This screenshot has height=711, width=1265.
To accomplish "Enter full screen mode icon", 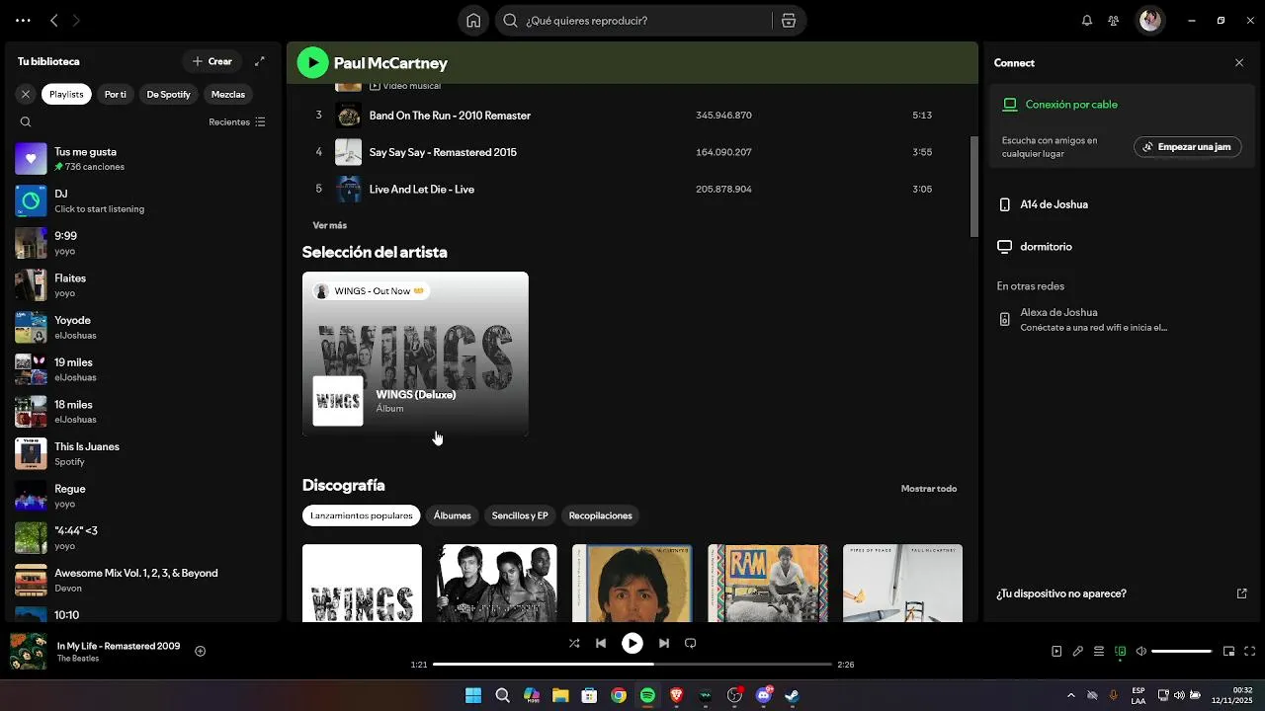I will (1249, 651).
